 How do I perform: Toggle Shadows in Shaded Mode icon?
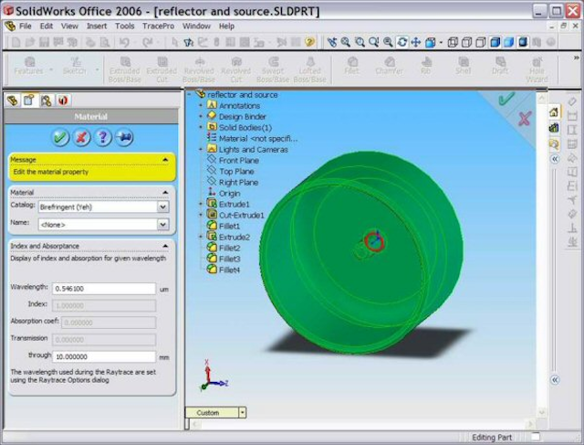pyautogui.click(x=523, y=42)
